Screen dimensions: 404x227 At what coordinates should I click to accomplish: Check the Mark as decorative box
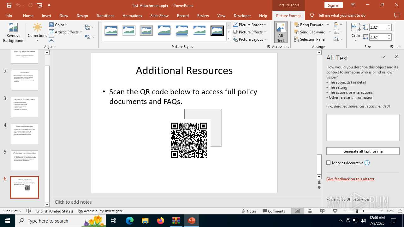[329, 163]
